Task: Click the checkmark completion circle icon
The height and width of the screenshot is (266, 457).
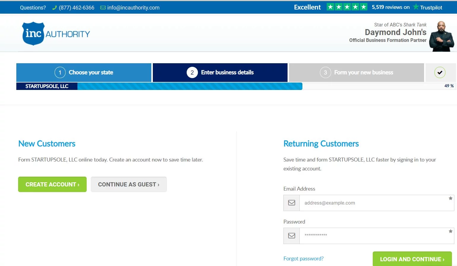Action: point(440,72)
